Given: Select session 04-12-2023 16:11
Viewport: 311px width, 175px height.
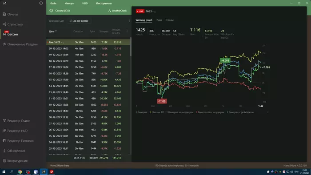Looking at the screenshot, I should pos(88,142).
